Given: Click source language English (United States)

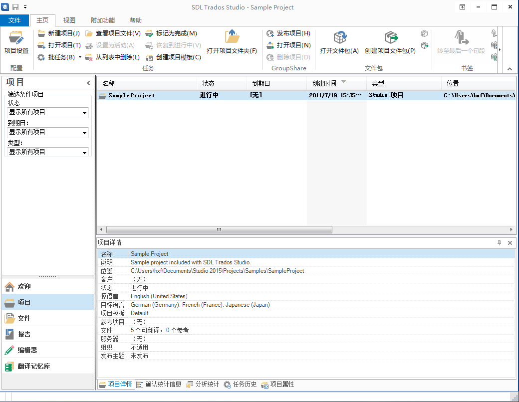Looking at the screenshot, I should pos(159,296).
